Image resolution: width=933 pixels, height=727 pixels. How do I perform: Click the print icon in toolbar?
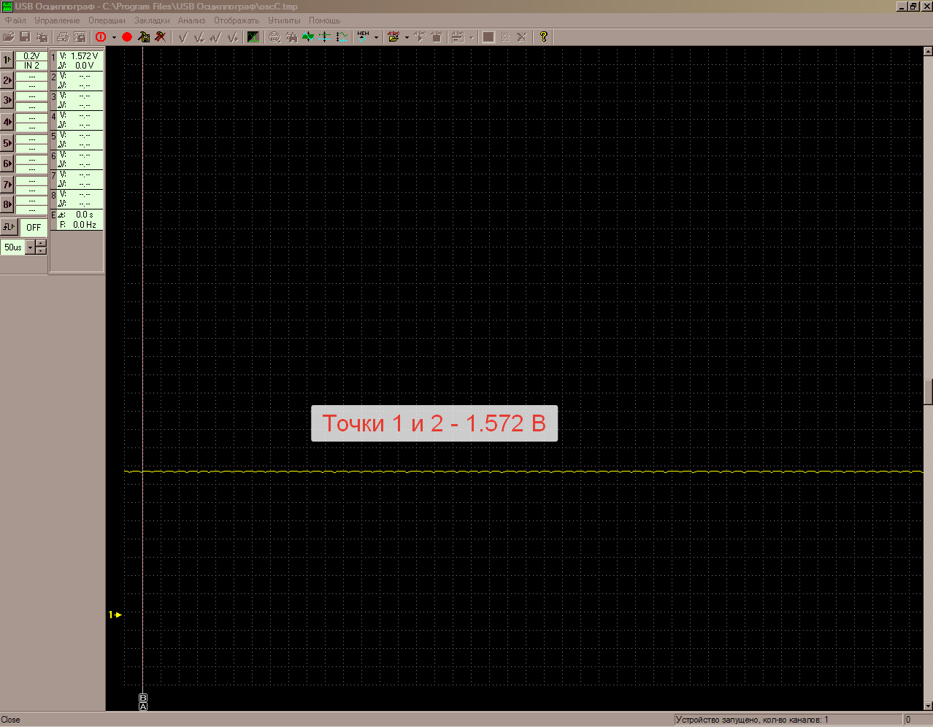point(63,36)
